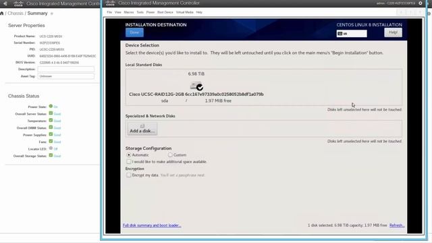Click the home icon in breadcrumb
This screenshot has width=432, height=243.
point(1,13)
